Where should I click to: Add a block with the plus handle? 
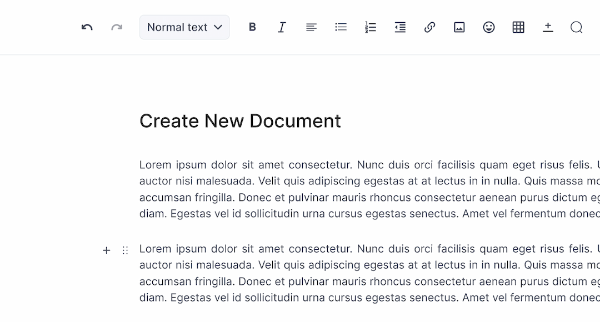click(106, 250)
